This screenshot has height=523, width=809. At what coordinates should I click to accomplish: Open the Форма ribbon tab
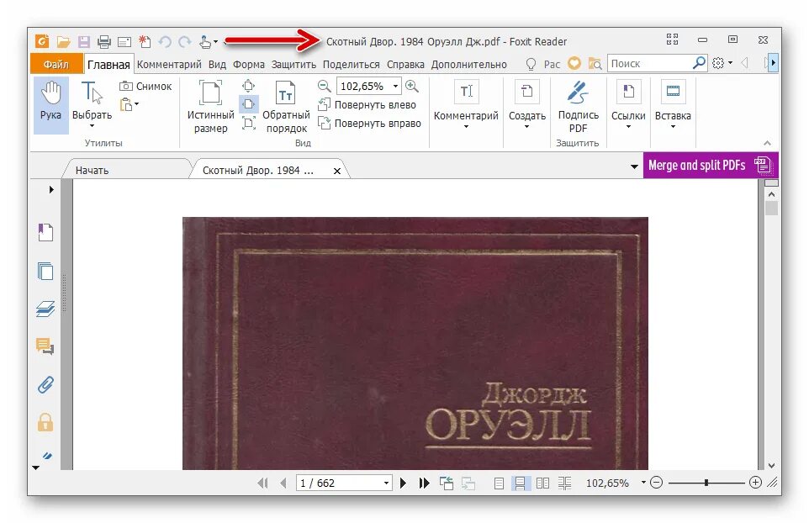[249, 65]
